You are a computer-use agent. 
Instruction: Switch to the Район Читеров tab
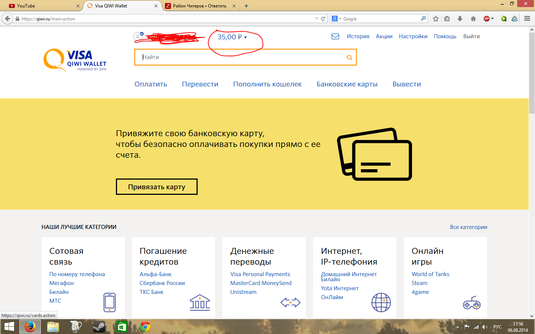tap(200, 6)
